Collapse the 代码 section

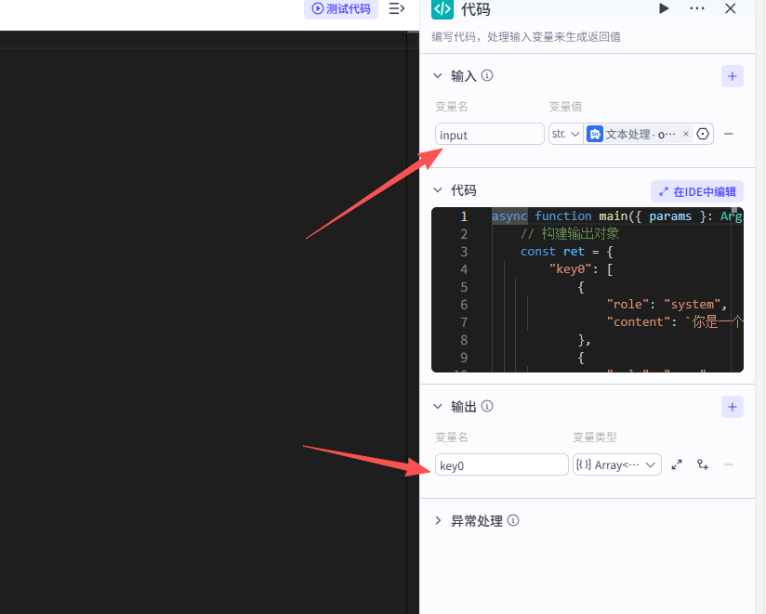tap(438, 190)
